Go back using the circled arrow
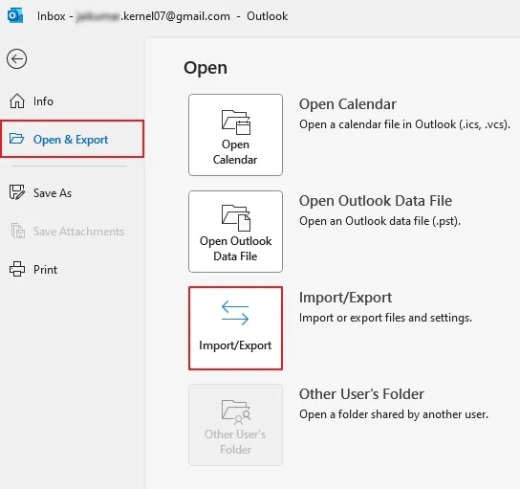The height and width of the screenshot is (489, 520). tap(16, 59)
